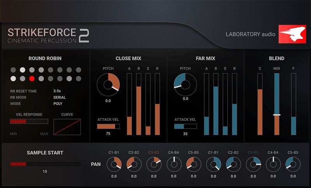Viewport: 311px width, 188px height.
Task: Click Far Mix attack velocity value 35
Action: click(x=185, y=134)
